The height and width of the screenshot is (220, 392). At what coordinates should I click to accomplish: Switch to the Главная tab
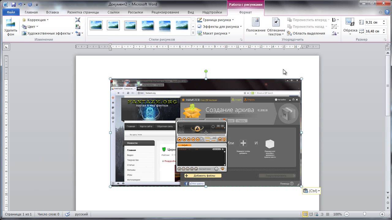31,12
